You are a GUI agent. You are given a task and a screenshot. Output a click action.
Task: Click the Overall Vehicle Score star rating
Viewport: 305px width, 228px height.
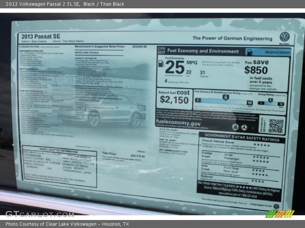(x=261, y=145)
